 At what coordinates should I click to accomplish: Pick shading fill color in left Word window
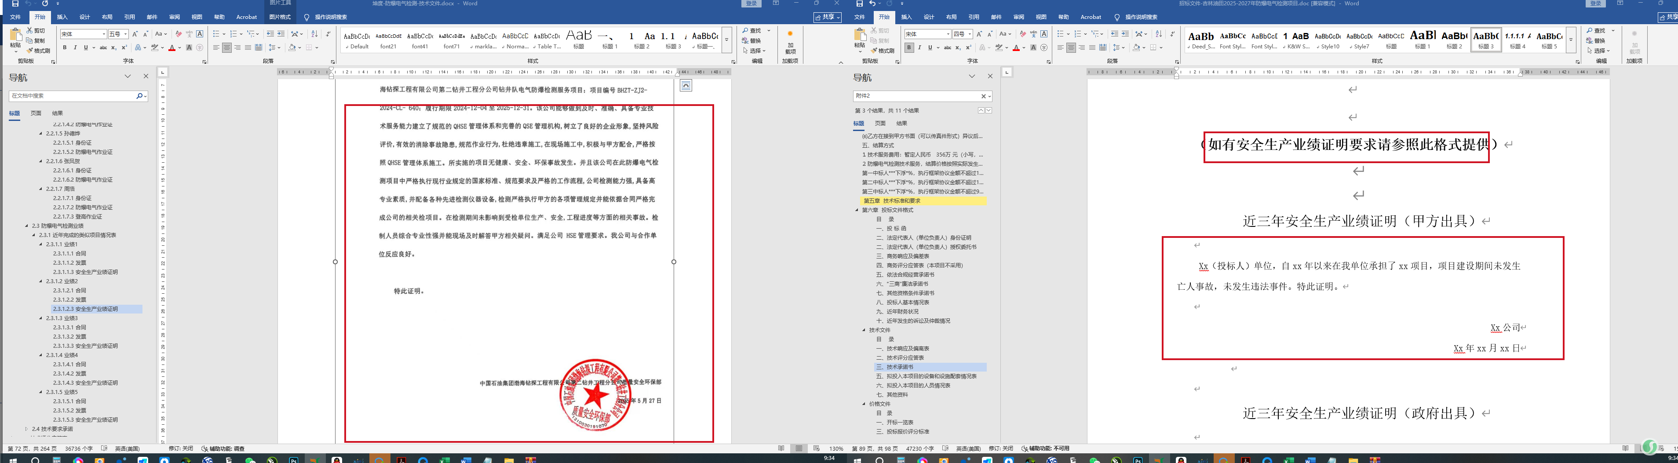pos(292,47)
